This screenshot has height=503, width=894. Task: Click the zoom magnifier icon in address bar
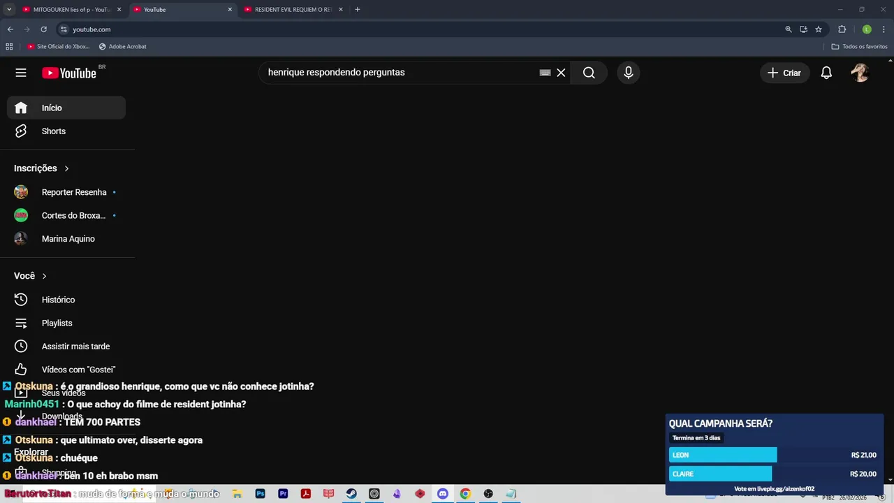coord(789,29)
